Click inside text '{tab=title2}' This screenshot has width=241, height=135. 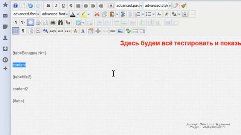[22, 77]
